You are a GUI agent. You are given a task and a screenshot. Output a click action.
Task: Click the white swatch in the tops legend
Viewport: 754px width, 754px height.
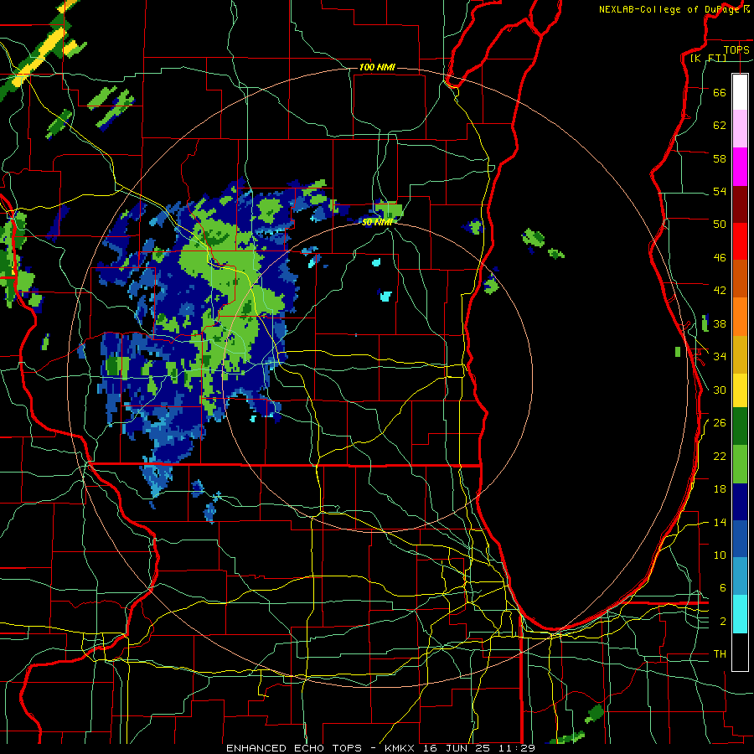(740, 92)
